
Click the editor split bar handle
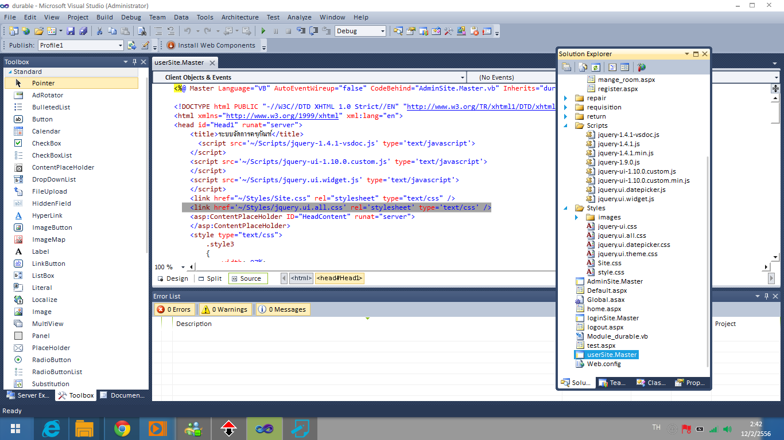coord(775,89)
